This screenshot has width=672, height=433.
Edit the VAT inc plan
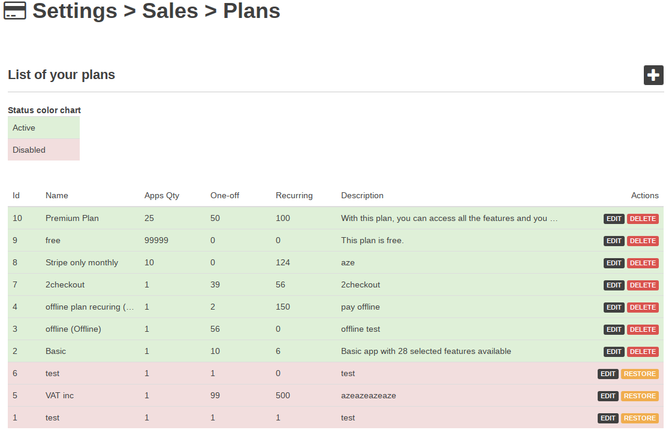click(608, 396)
